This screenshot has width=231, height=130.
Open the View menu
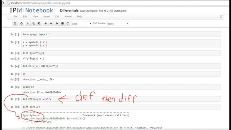tap(35, 17)
